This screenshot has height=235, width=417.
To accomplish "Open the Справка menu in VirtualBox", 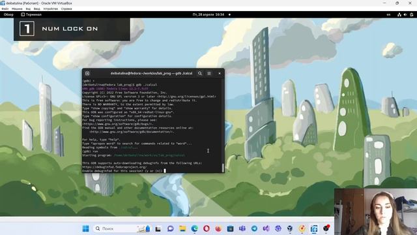I will (x=66, y=8).
